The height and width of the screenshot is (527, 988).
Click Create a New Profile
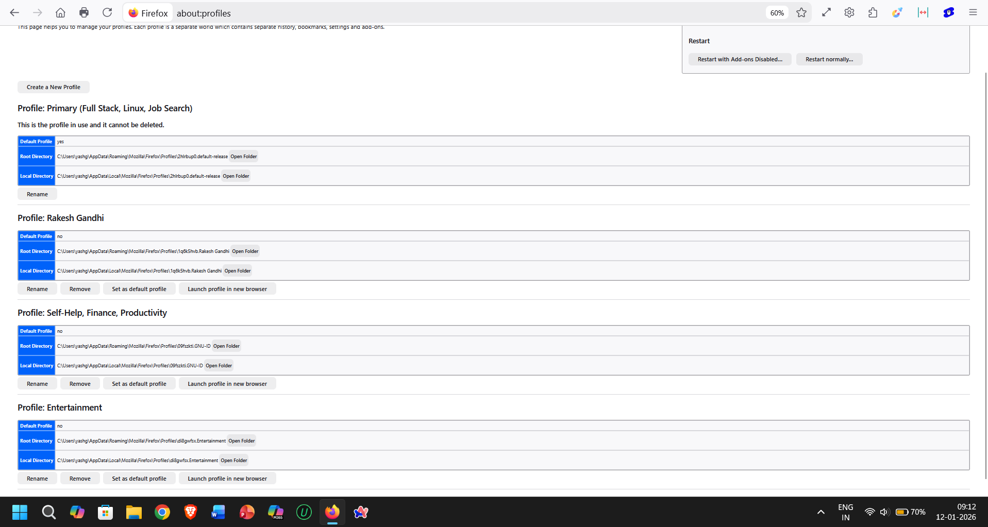point(54,87)
